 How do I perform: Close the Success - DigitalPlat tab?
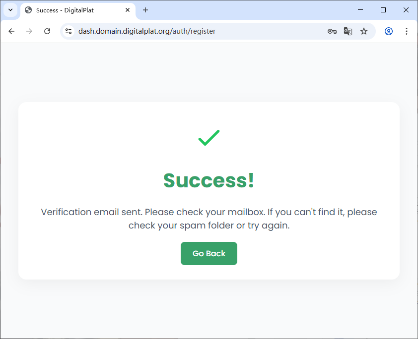coord(128,10)
